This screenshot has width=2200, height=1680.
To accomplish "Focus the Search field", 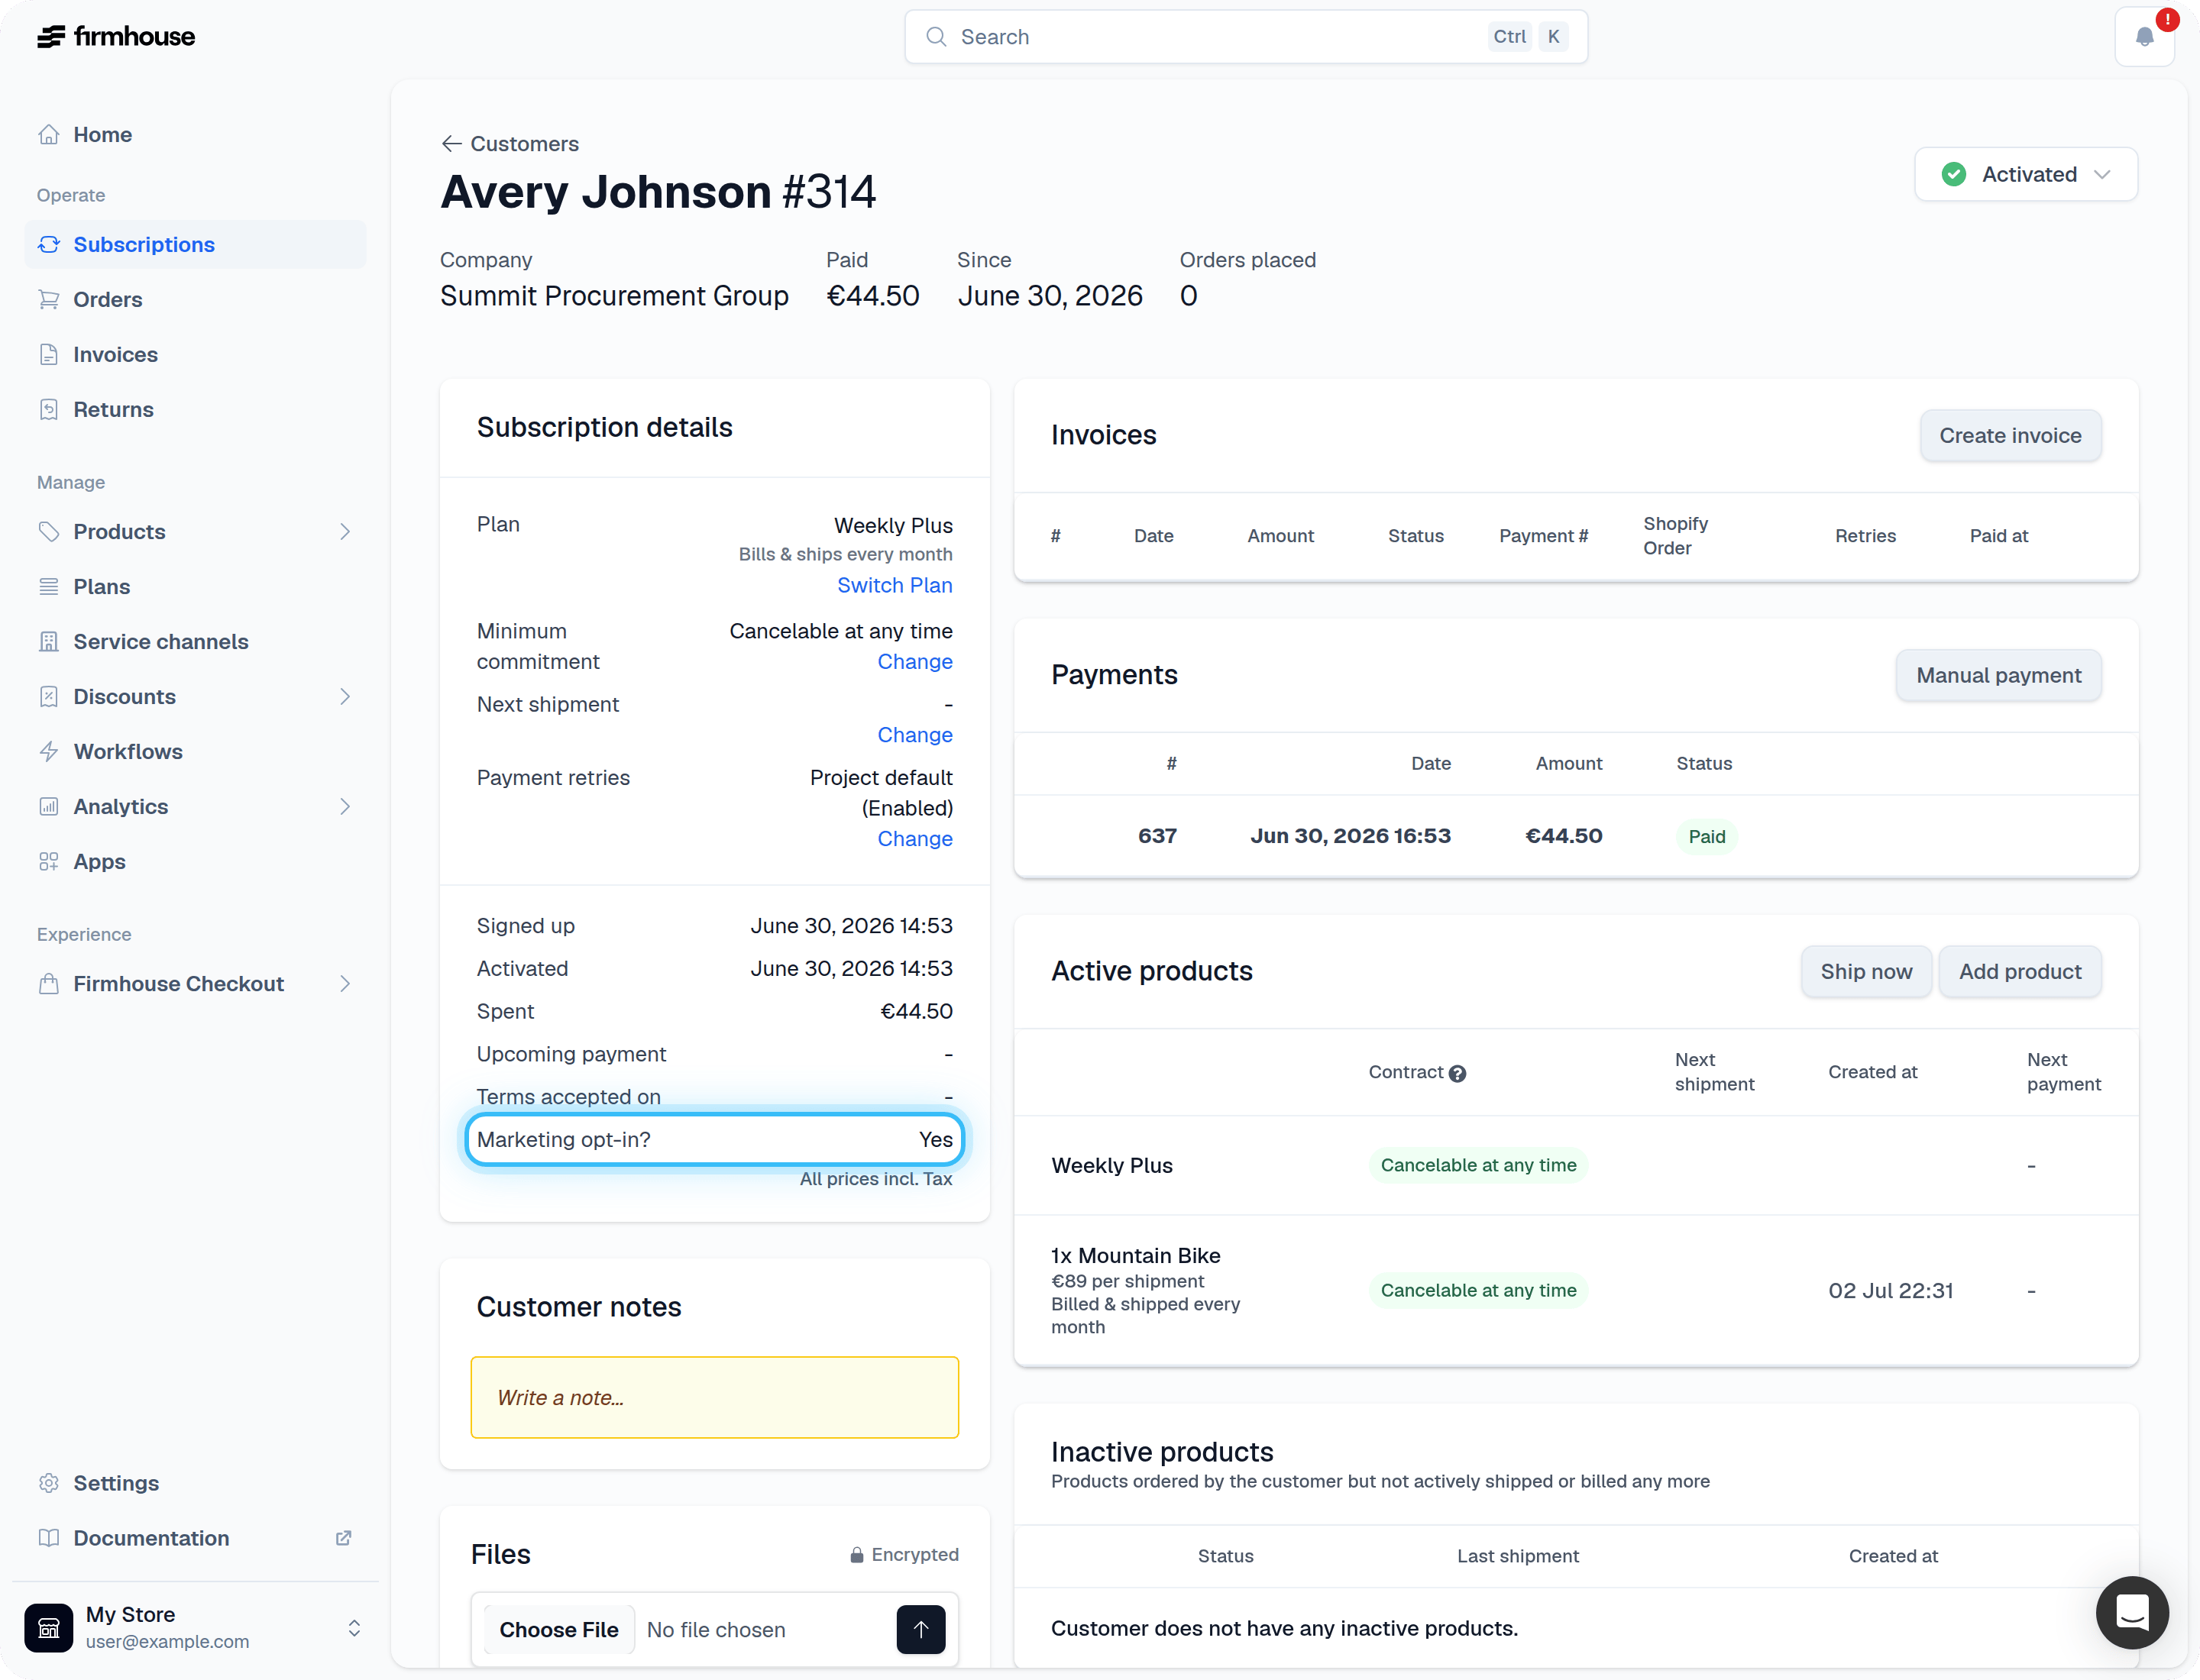I will (1246, 37).
